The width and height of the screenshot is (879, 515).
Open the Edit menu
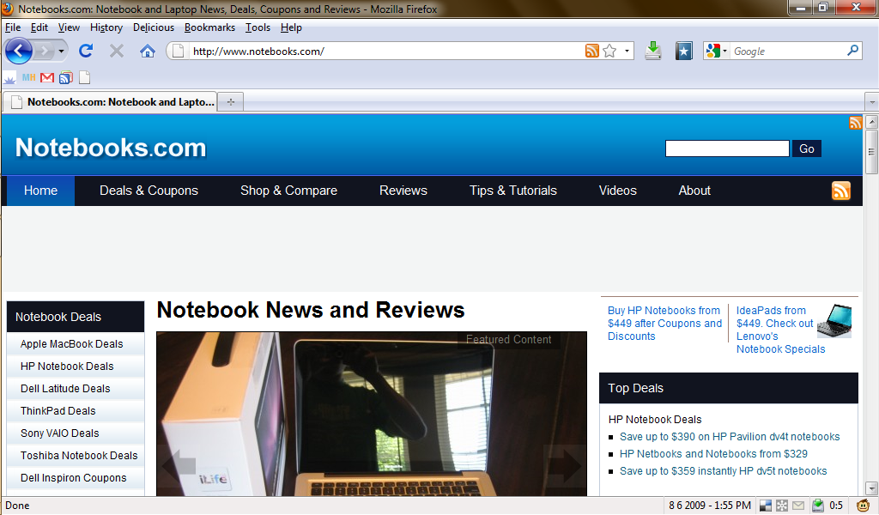coord(39,27)
